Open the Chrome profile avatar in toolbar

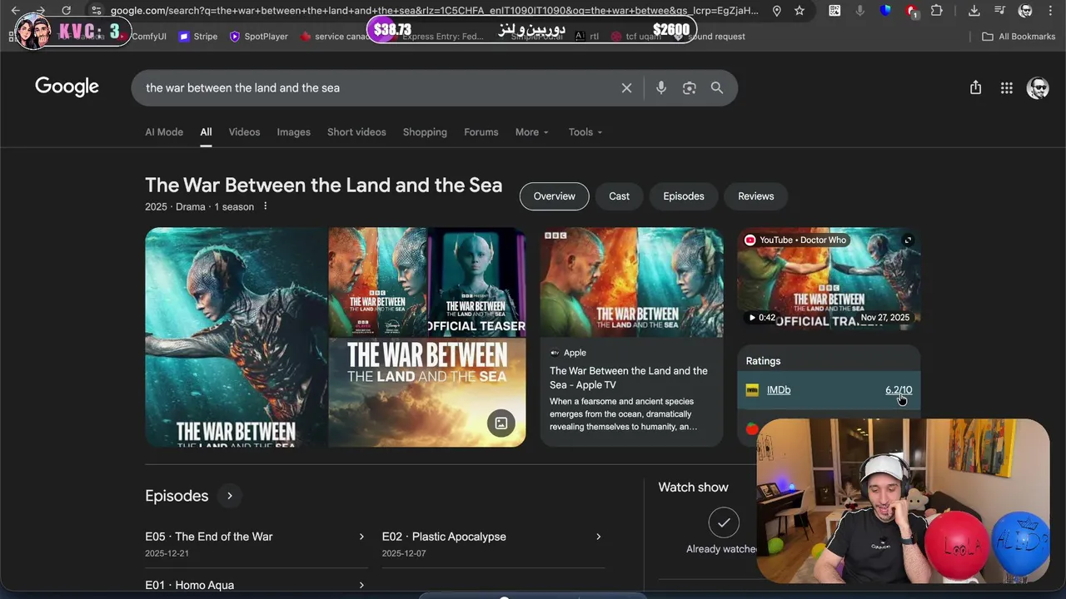pos(1025,11)
